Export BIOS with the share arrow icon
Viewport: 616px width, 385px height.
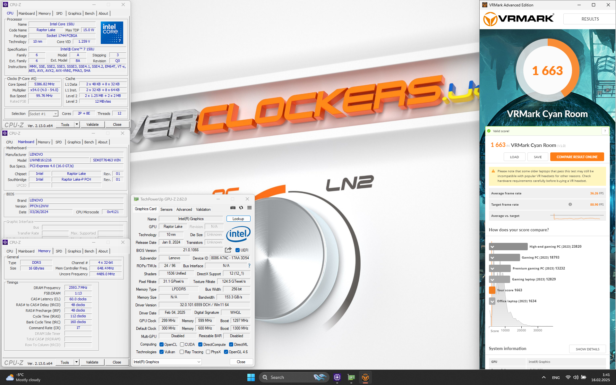[x=228, y=250]
